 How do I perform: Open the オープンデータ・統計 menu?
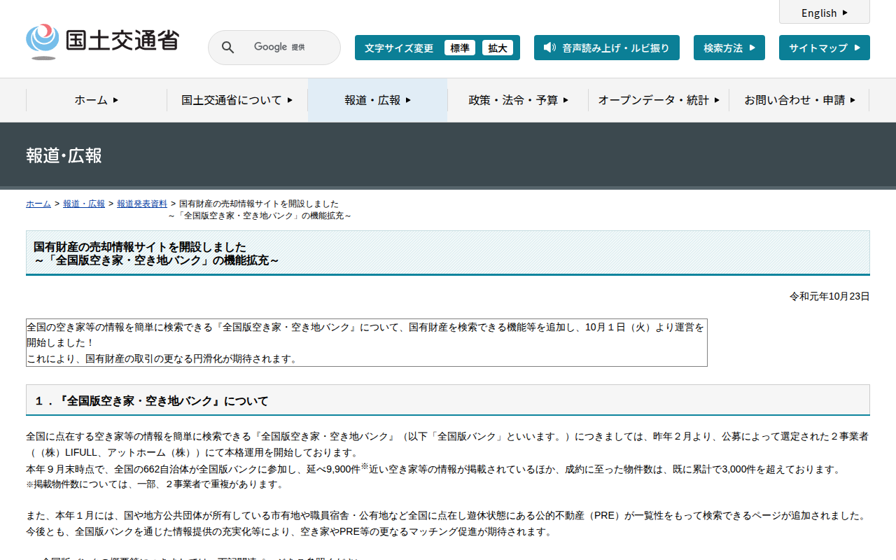(659, 100)
